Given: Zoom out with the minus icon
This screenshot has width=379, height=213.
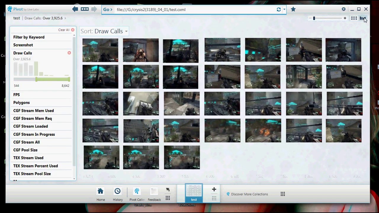Looking at the screenshot, I should pyautogui.click(x=310, y=18).
